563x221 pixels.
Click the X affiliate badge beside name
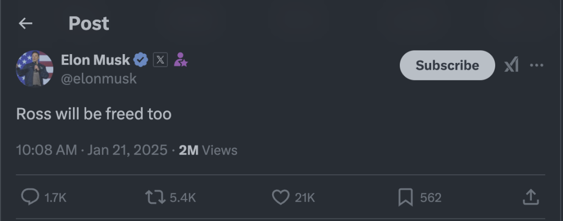click(160, 60)
